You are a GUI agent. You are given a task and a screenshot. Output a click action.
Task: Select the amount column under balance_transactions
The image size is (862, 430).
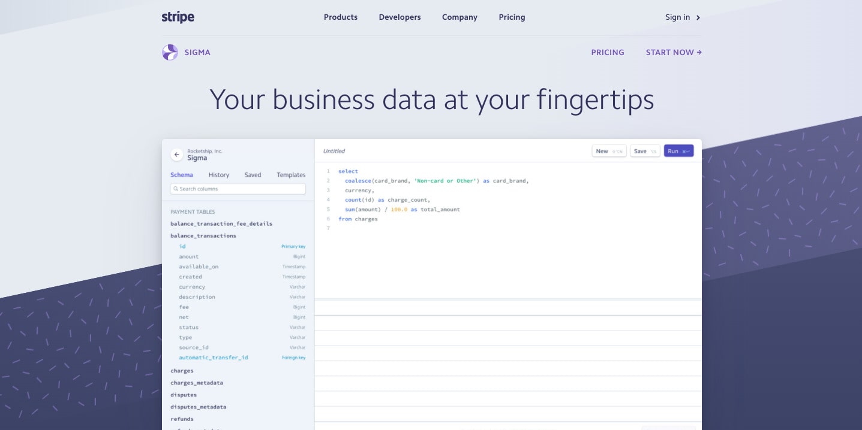(188, 256)
